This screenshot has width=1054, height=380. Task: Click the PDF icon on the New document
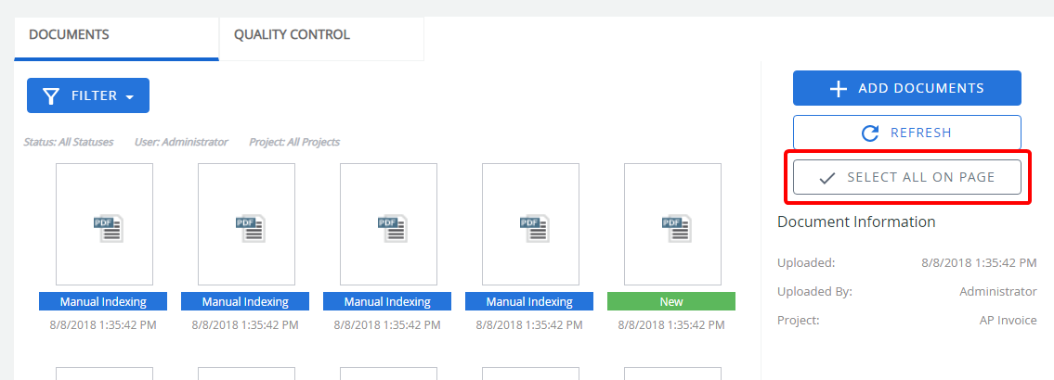677,228
